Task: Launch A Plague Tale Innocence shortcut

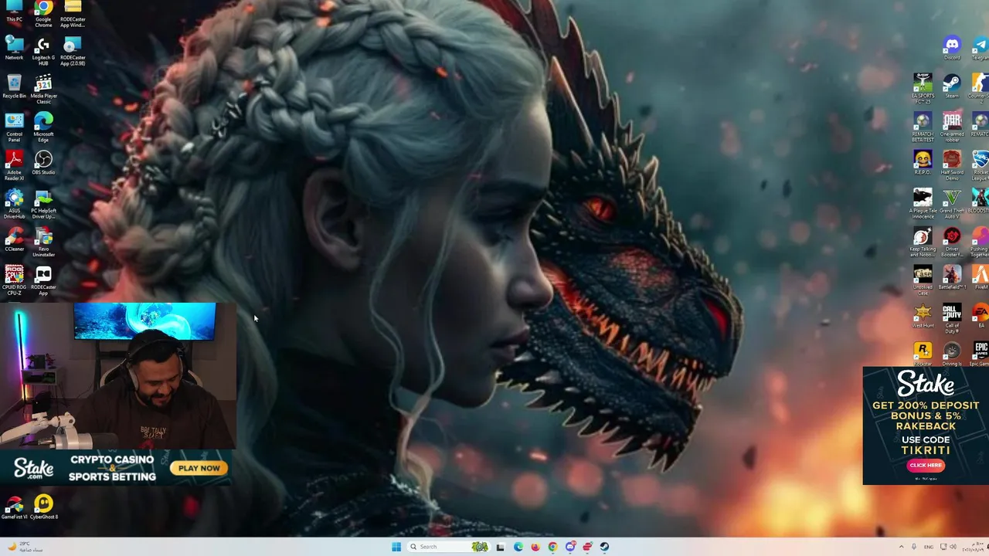Action: 923,204
